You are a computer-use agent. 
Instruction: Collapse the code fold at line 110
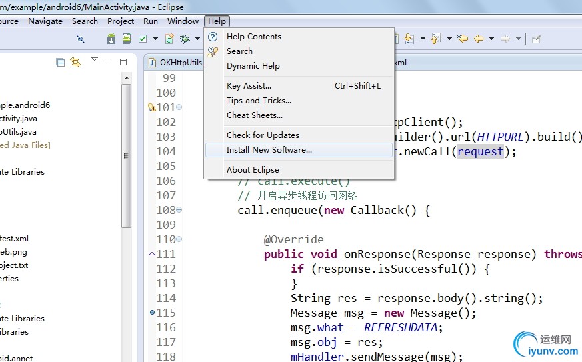point(179,239)
